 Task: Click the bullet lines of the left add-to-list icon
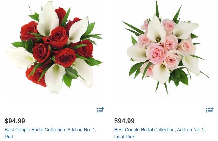pos(100,110)
